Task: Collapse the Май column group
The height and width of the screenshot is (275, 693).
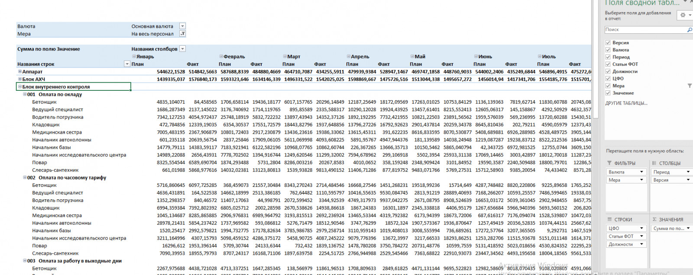Action: (x=412, y=57)
